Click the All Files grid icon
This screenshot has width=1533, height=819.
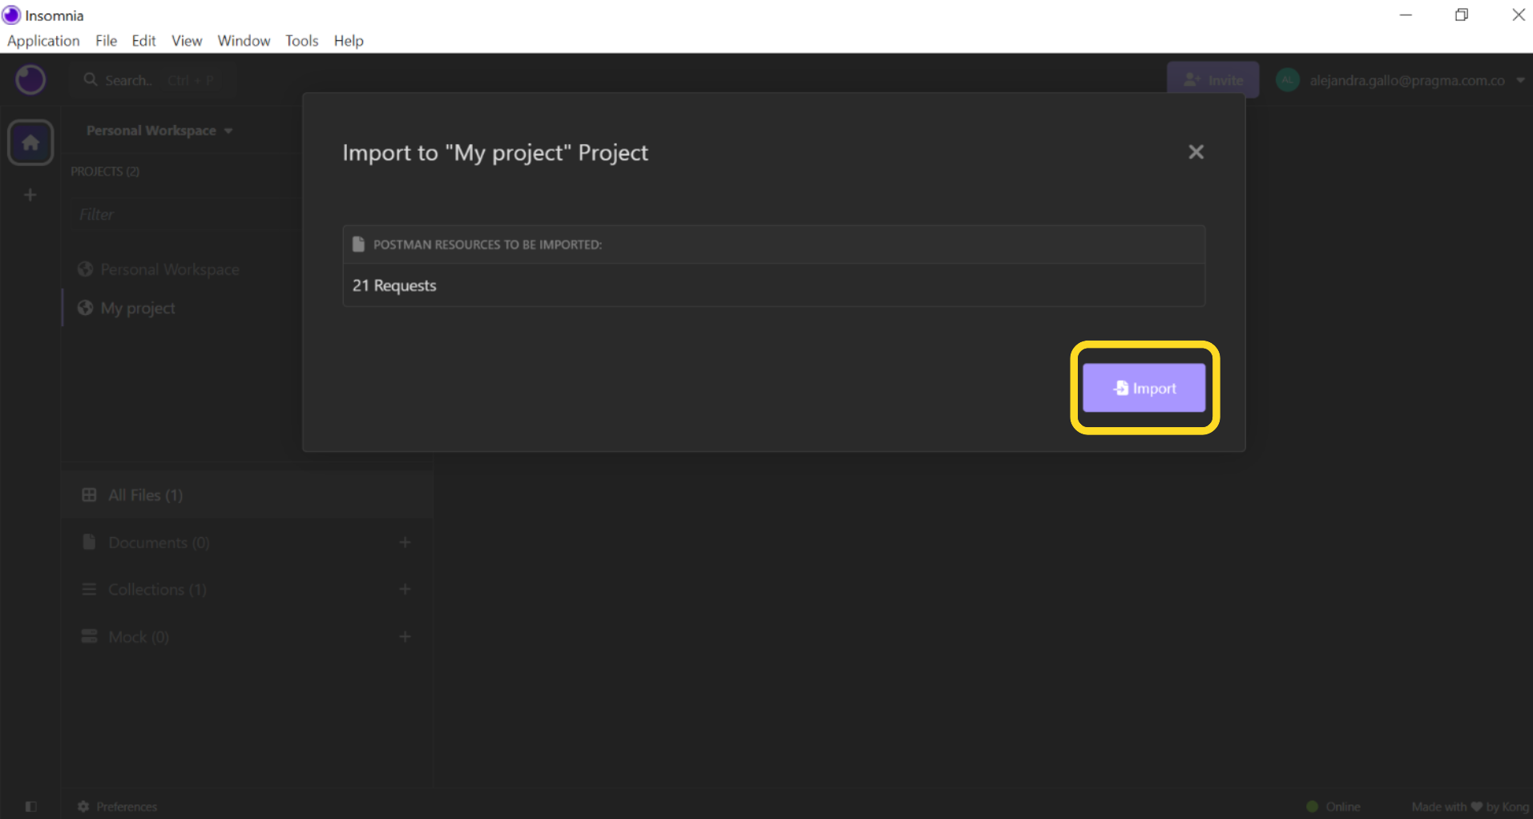(89, 495)
